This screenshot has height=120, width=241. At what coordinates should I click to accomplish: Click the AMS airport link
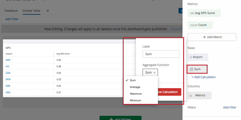click(8, 60)
